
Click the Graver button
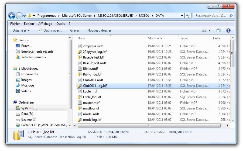pyautogui.click(x=75, y=30)
